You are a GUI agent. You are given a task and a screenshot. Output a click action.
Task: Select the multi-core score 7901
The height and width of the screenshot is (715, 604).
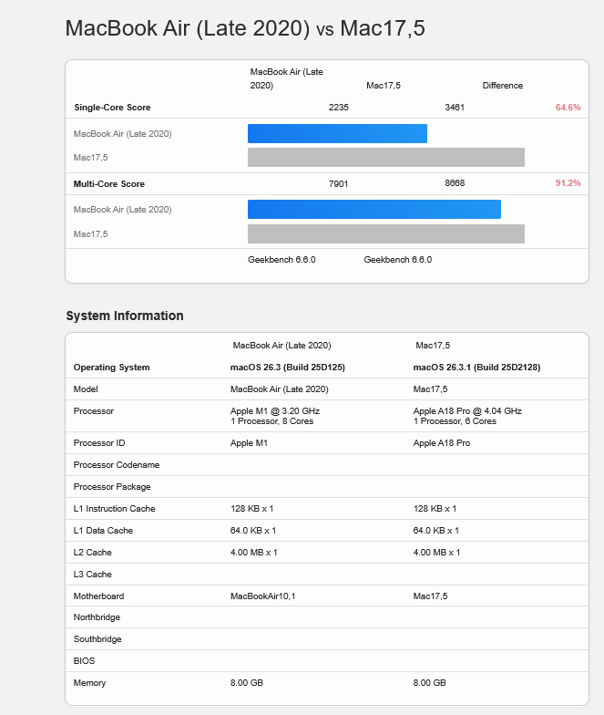[338, 183]
